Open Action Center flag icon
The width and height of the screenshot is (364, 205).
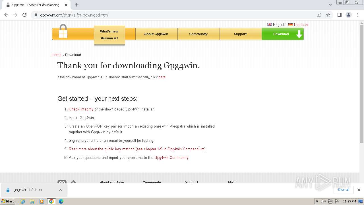[336, 201]
